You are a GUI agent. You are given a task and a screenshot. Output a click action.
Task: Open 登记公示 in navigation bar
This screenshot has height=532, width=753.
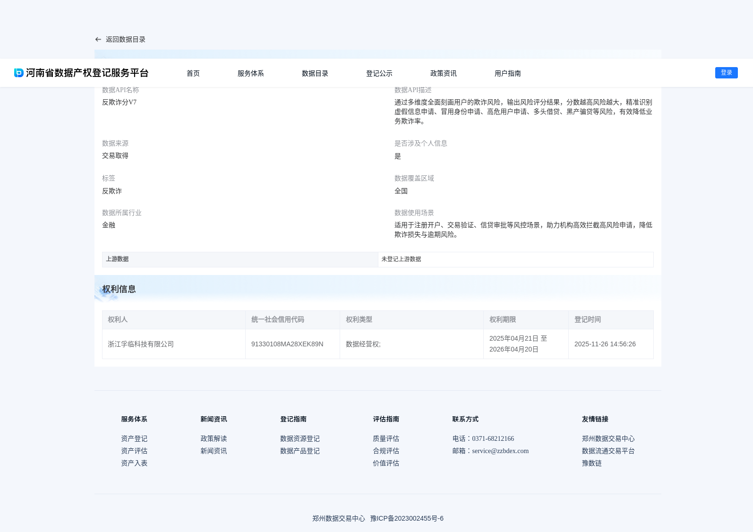coord(379,73)
